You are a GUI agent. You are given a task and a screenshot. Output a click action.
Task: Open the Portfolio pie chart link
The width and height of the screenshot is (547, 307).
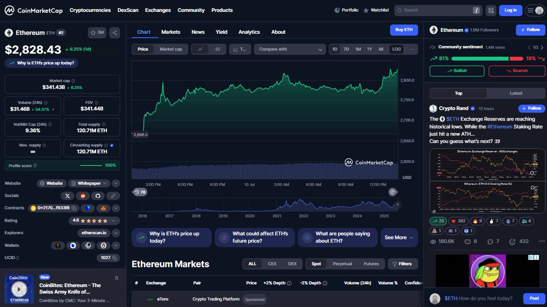pyautogui.click(x=346, y=10)
